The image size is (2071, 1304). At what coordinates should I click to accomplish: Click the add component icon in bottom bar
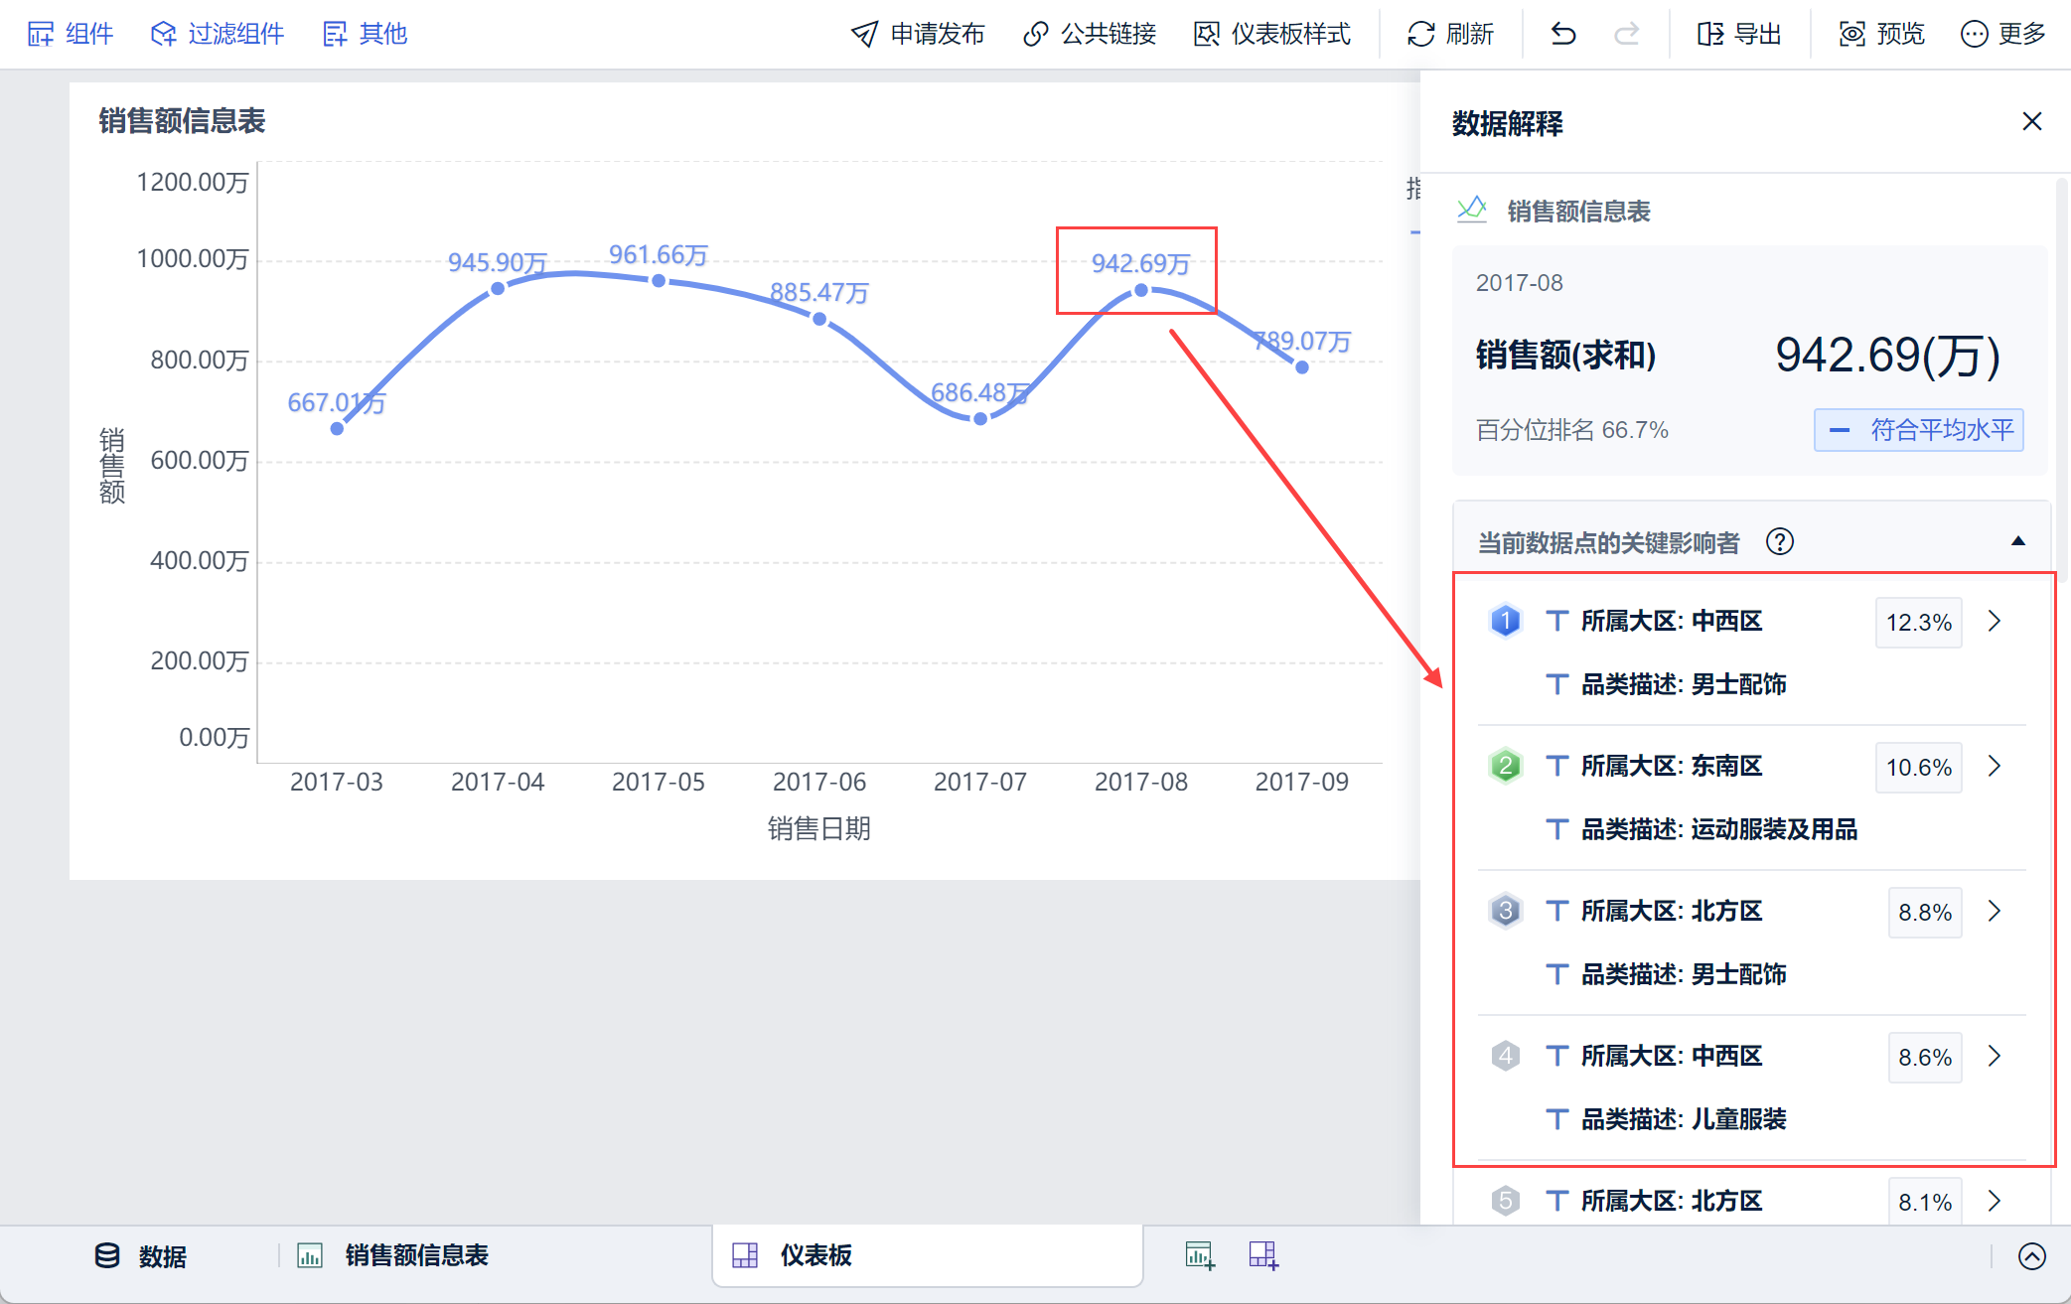1200,1255
